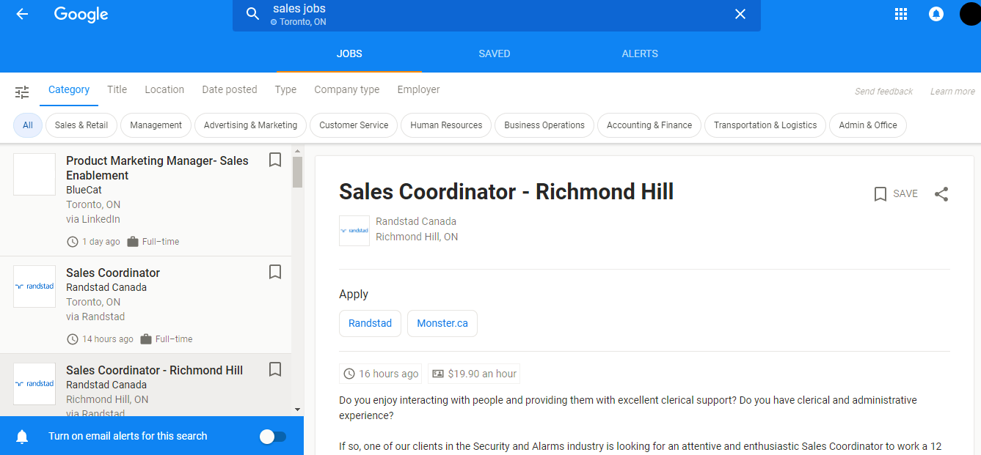Share this job with the share icon
Viewport: 981px width, 455px height.
point(941,194)
